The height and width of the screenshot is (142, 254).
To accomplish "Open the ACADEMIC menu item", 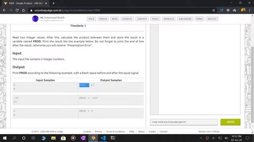I will [x=127, y=19].
